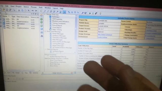The height and width of the screenshot is (91, 162).
Task: Open the System Settings environment link
Action: pyautogui.click(x=102, y=37)
